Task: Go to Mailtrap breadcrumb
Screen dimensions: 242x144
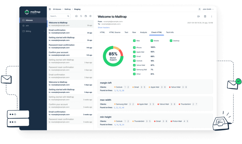Action: [68, 9]
